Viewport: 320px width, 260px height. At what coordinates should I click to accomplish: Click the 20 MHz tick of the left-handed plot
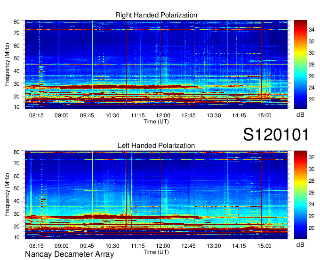pyautogui.click(x=16, y=227)
